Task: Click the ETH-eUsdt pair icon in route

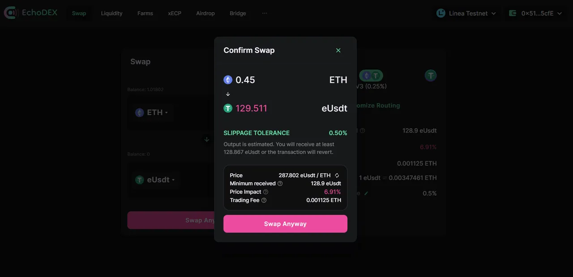Action: 371,76
